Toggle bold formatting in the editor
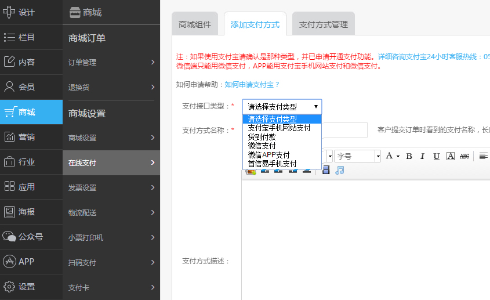490x300 pixels. (x=409, y=156)
